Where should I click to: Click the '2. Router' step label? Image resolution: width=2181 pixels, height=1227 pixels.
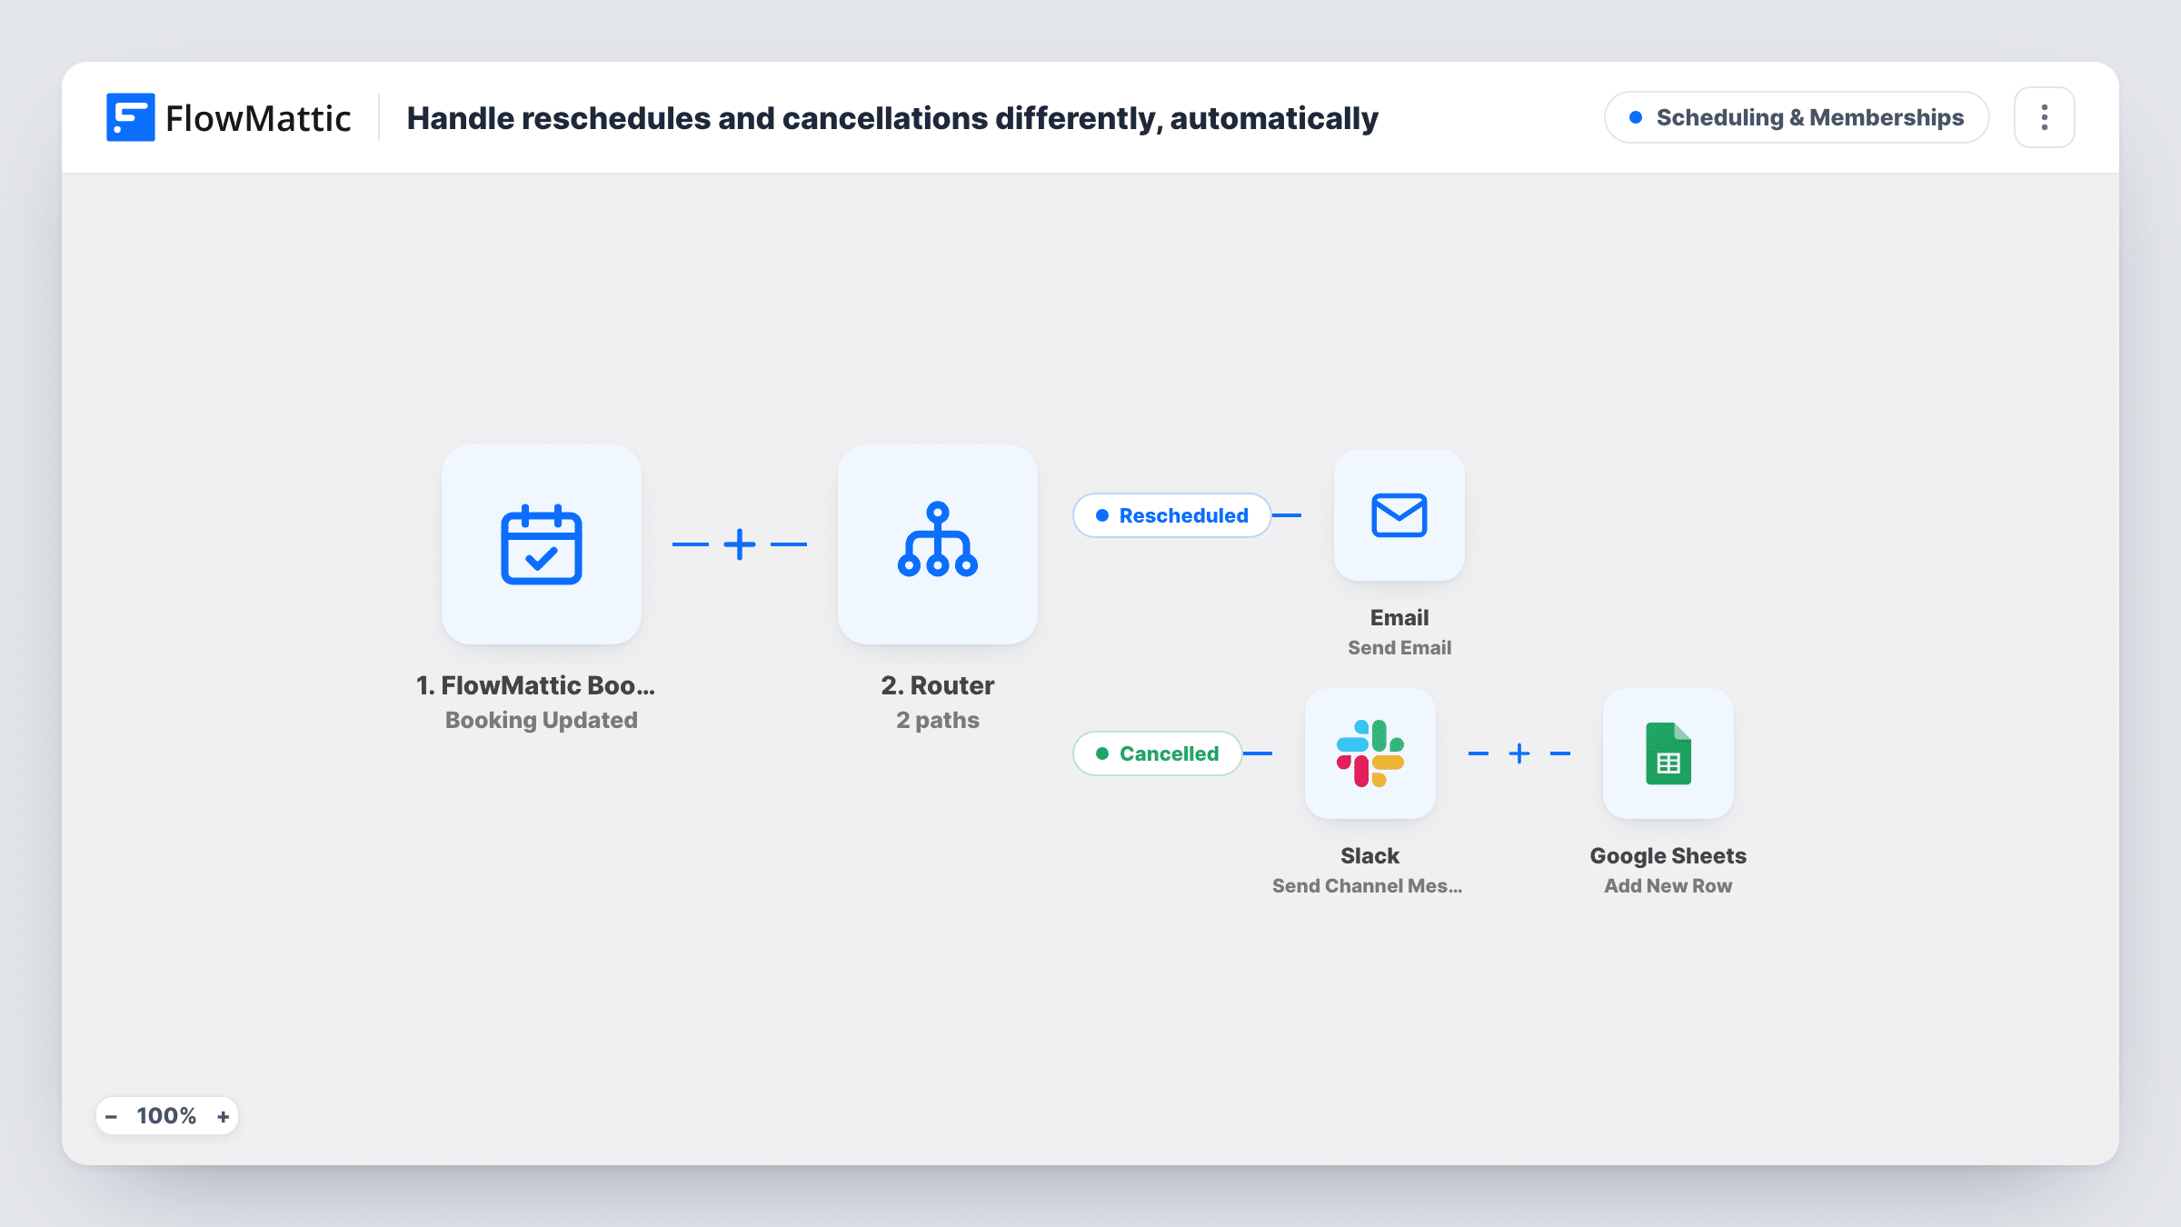(938, 685)
